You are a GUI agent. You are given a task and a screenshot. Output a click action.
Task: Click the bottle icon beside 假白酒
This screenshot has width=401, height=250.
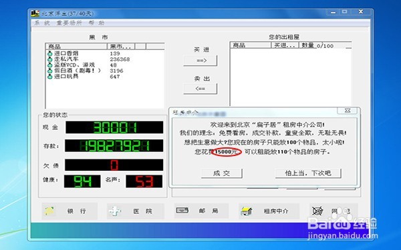[50, 71]
